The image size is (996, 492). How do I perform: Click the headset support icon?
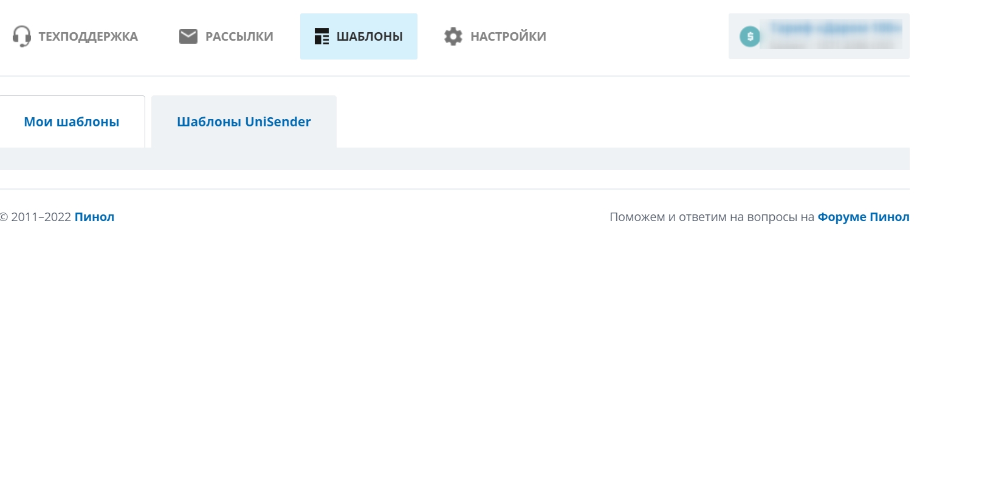click(22, 36)
